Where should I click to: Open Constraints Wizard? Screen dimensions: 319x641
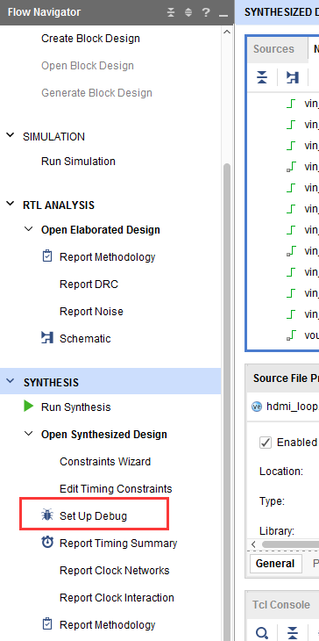105,461
